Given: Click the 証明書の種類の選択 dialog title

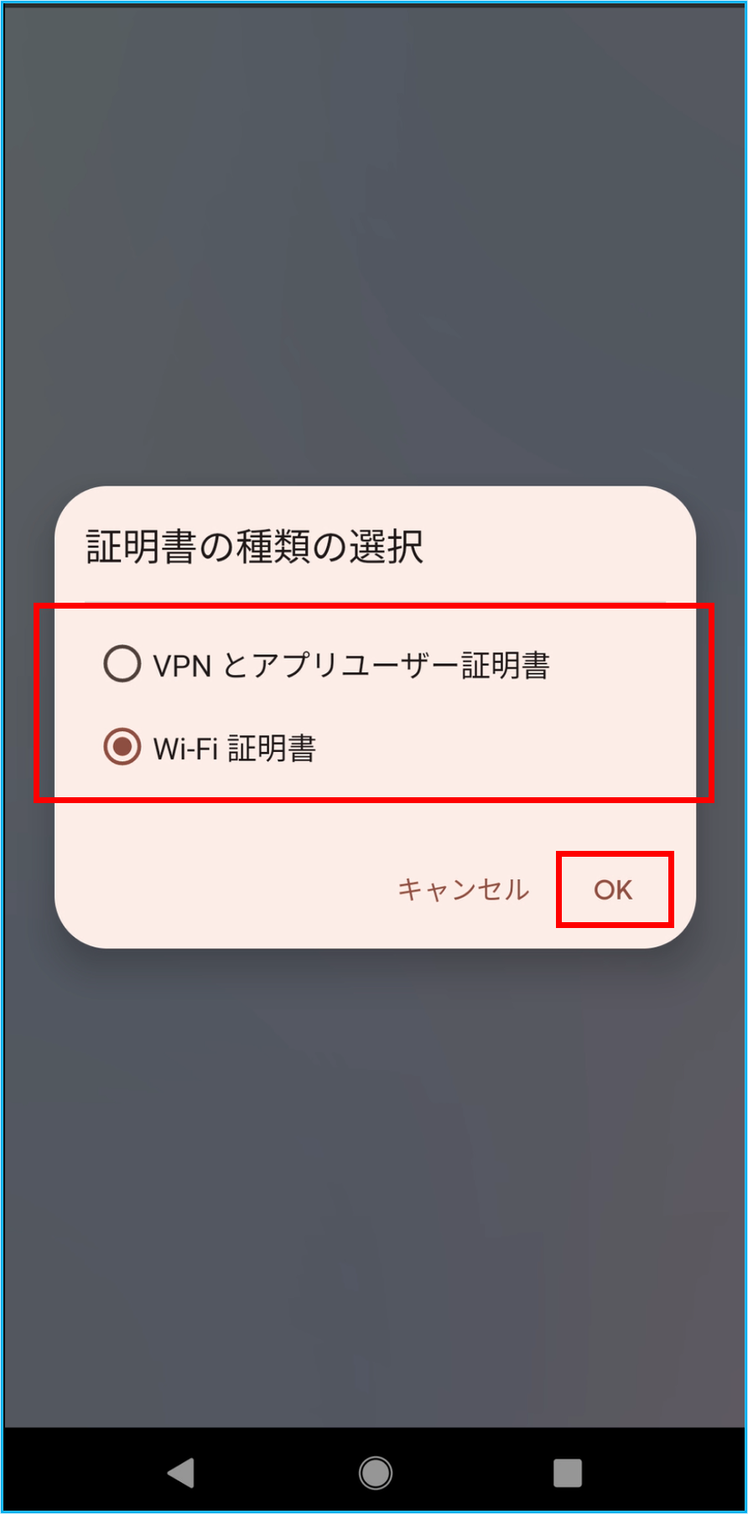Looking at the screenshot, I should click(x=255, y=547).
